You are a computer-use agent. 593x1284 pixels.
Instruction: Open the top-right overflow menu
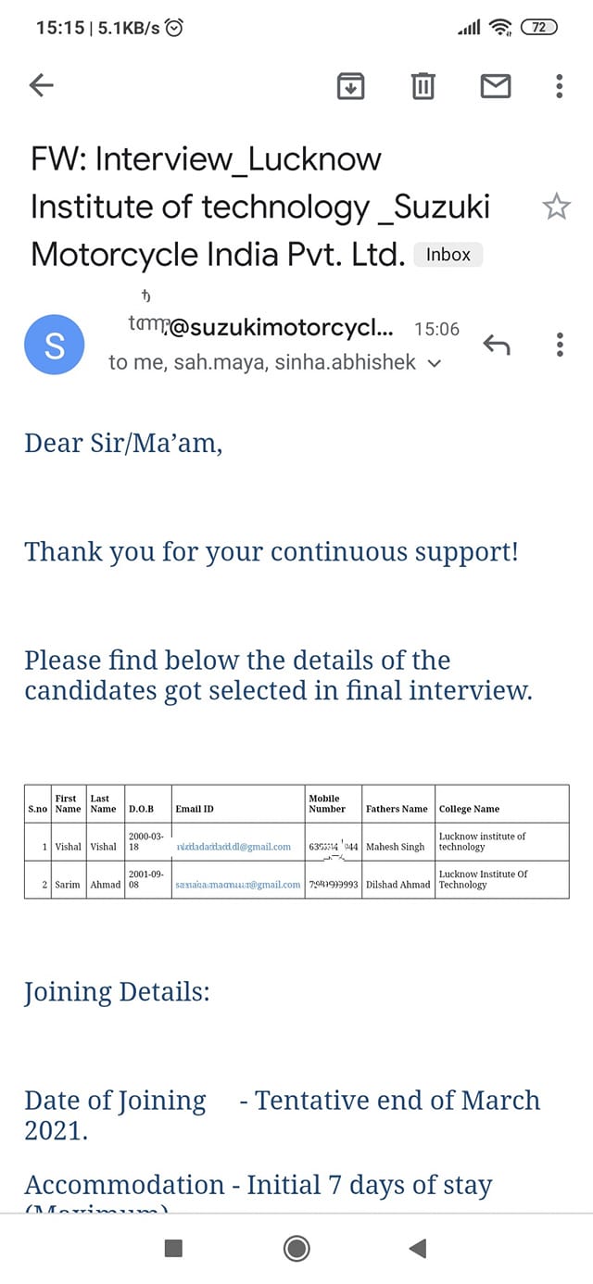[x=560, y=86]
